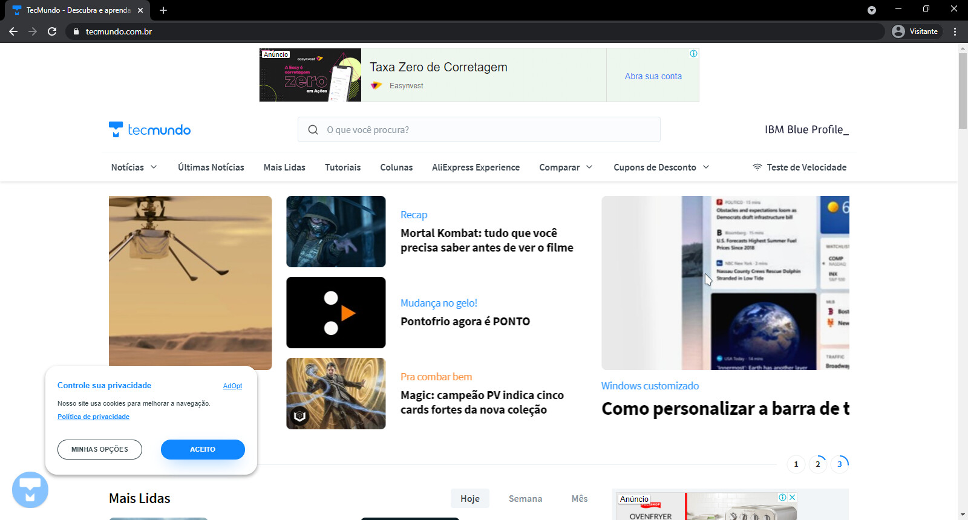The image size is (968, 520).
Task: Click 'Mudança no gelo!' label
Action: coord(439,303)
